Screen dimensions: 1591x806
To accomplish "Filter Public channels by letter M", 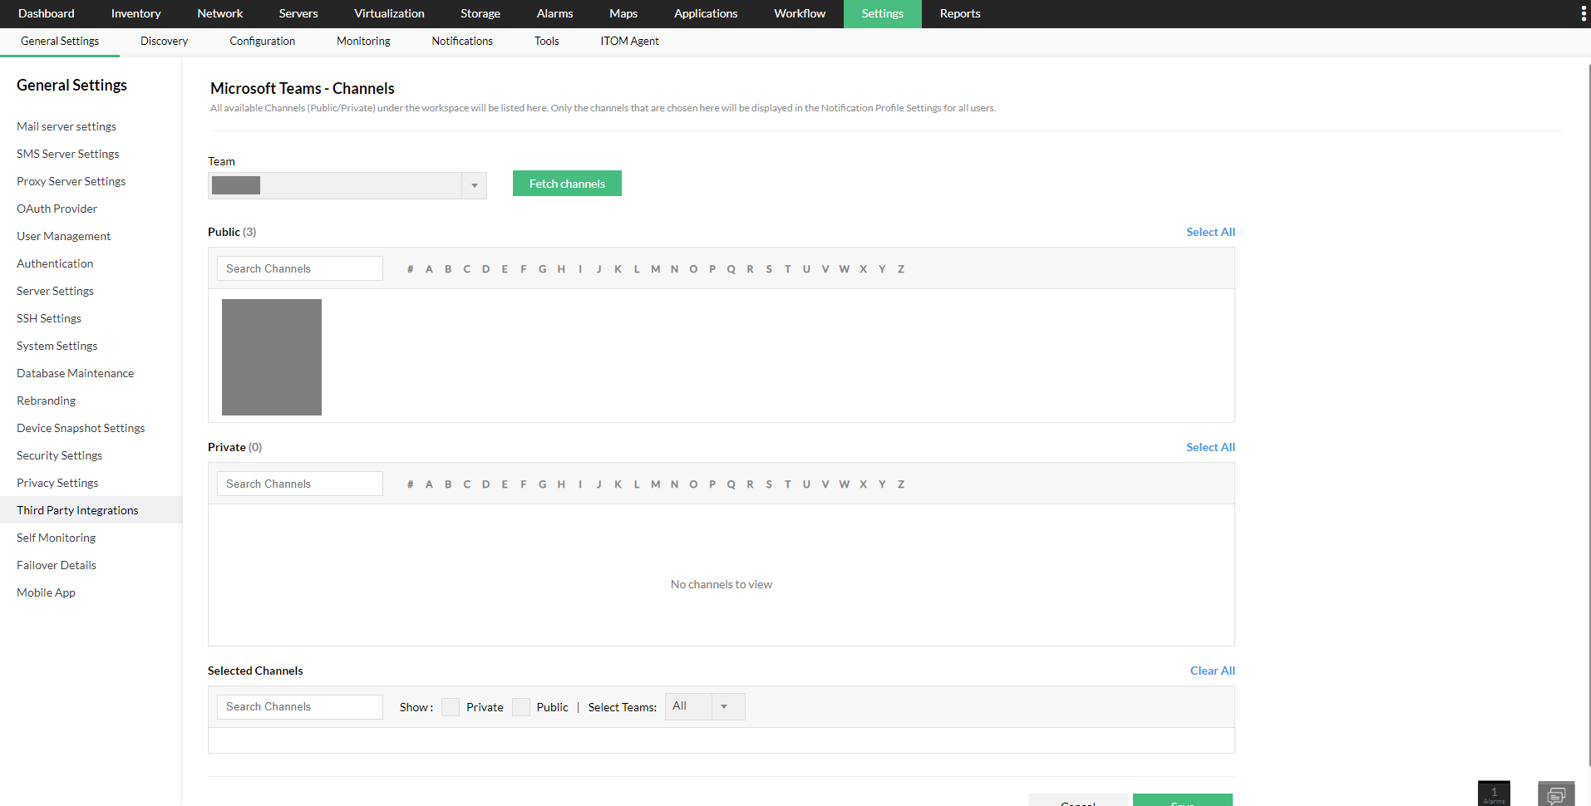I will pyautogui.click(x=656, y=269).
